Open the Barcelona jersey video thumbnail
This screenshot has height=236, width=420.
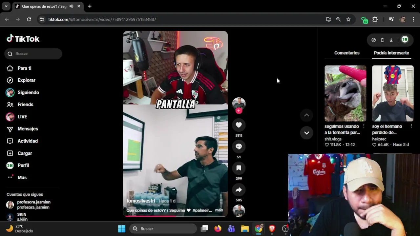tap(393, 93)
